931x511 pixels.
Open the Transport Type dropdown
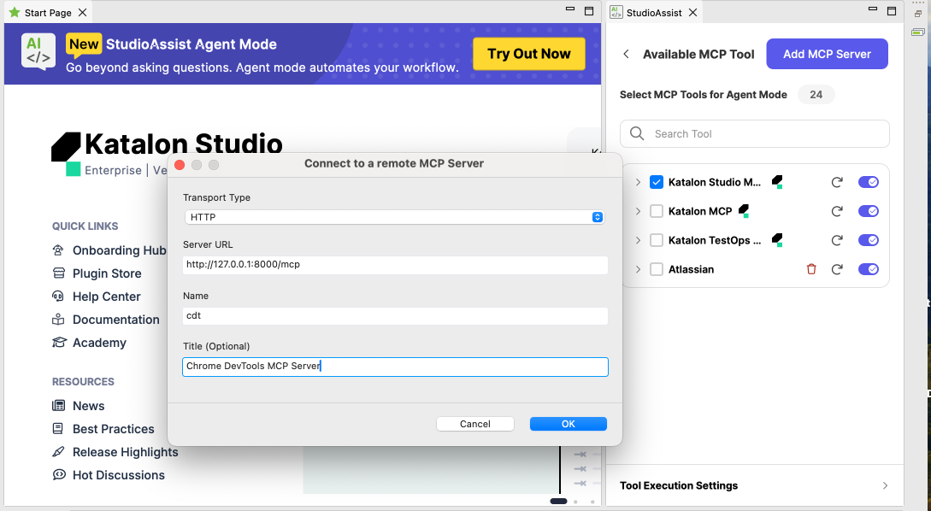point(597,217)
